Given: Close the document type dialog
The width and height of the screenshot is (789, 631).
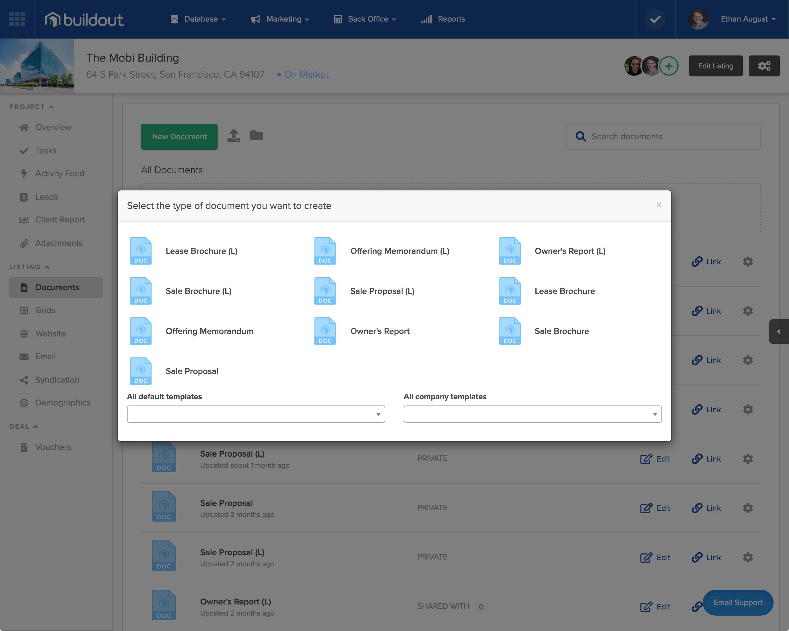Looking at the screenshot, I should [659, 205].
